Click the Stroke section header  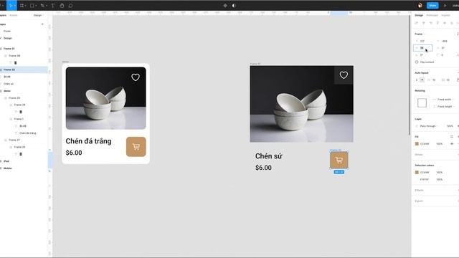[x=419, y=155]
